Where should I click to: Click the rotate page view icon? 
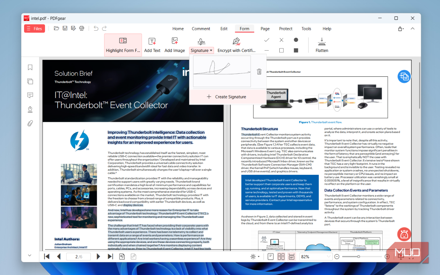pos(122,257)
